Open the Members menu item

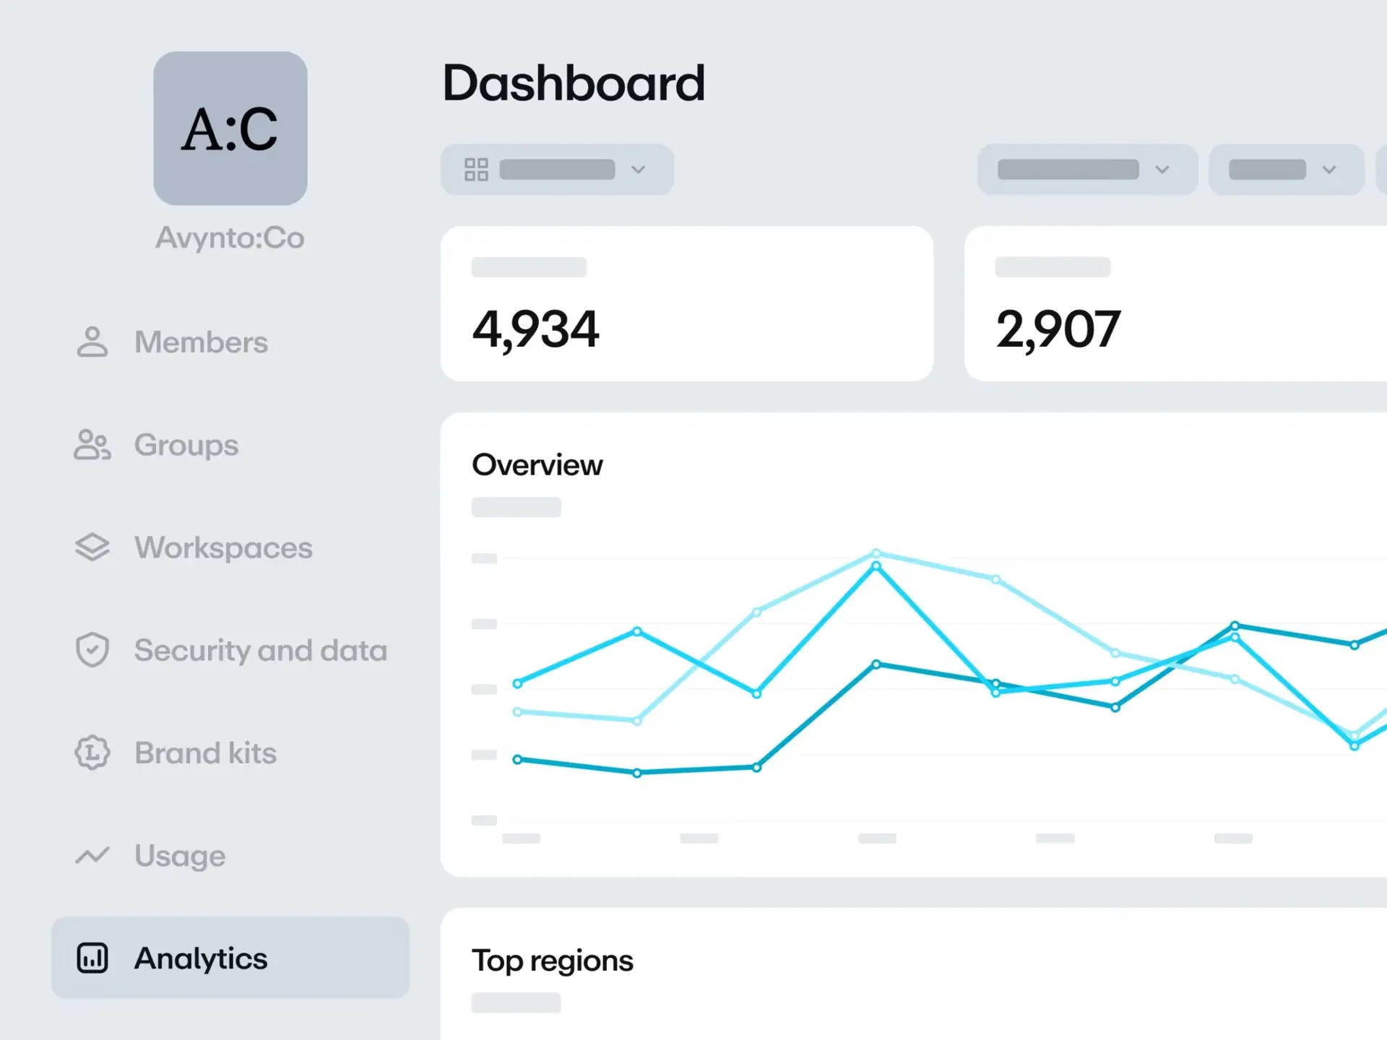tap(201, 342)
